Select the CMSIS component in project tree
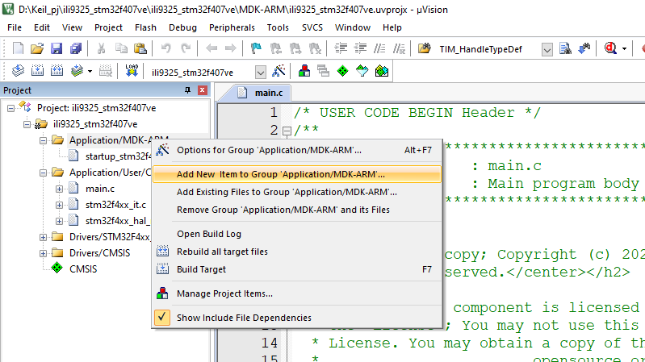Image resolution: width=645 pixels, height=362 pixels. [x=82, y=269]
